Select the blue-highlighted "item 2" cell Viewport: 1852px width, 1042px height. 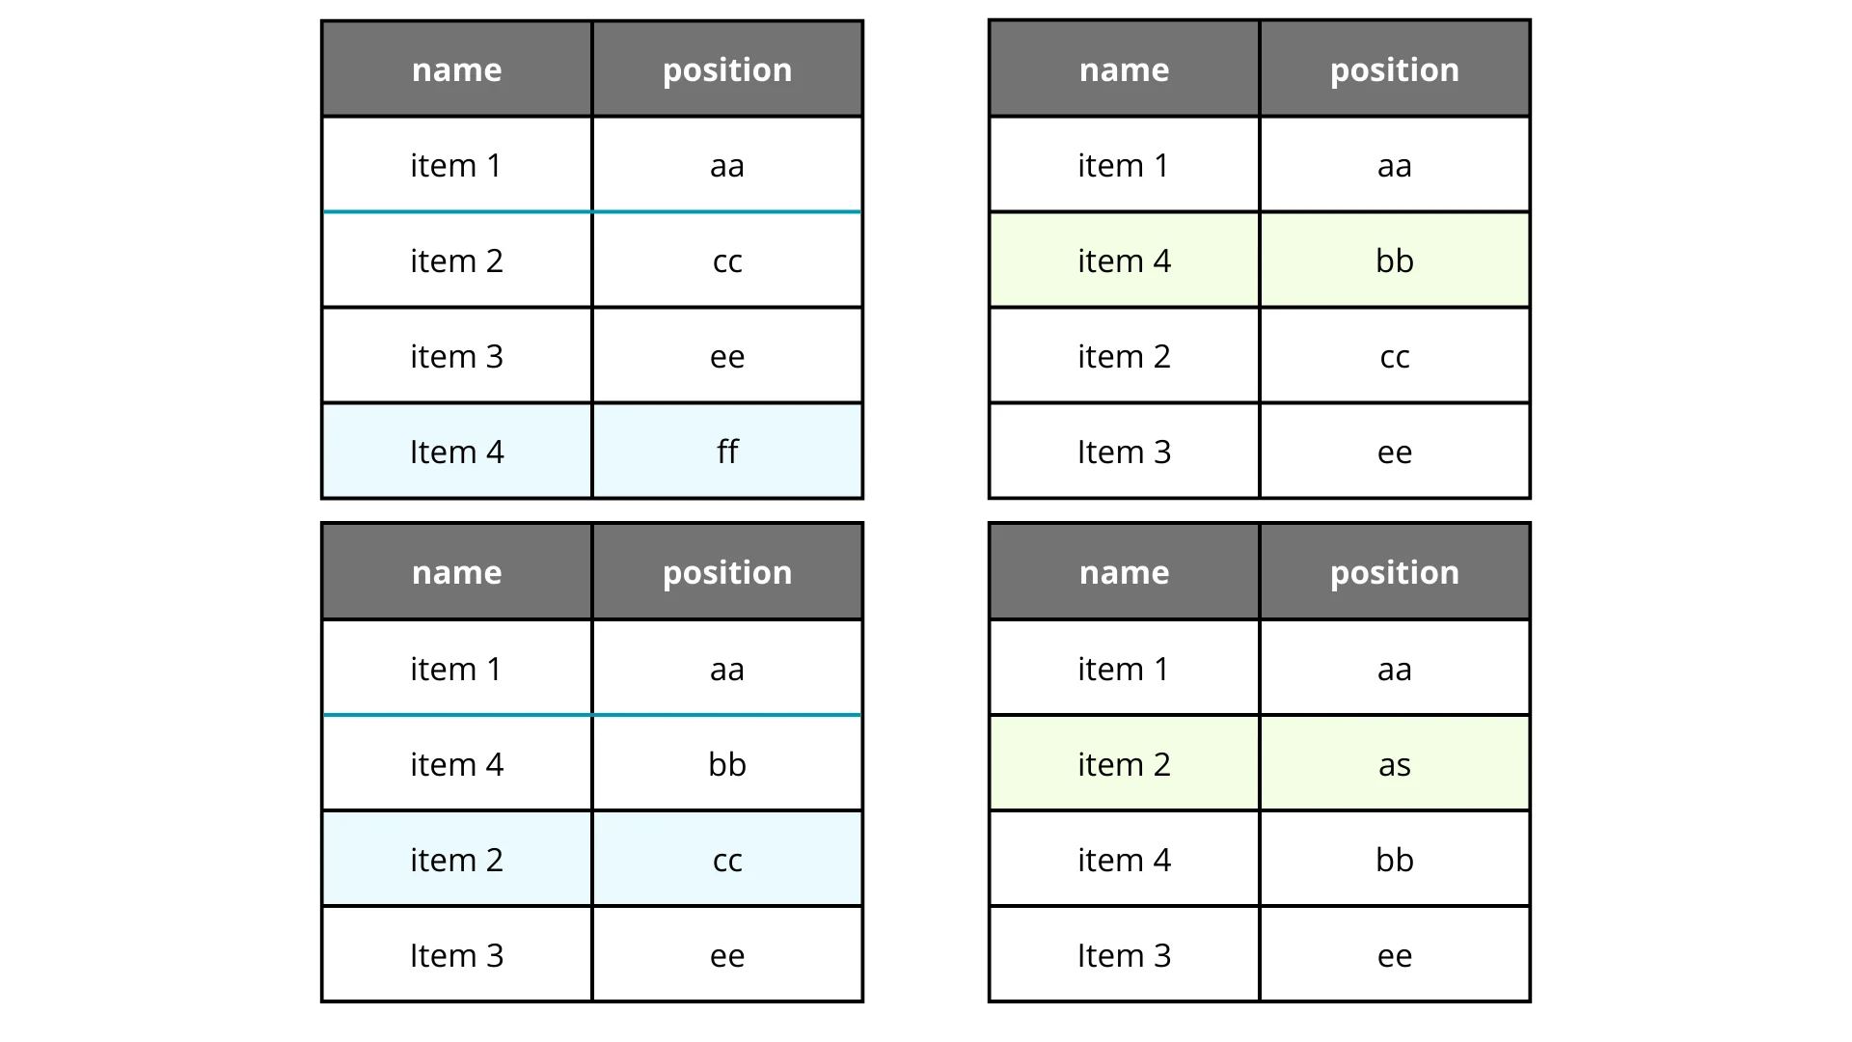click(456, 860)
